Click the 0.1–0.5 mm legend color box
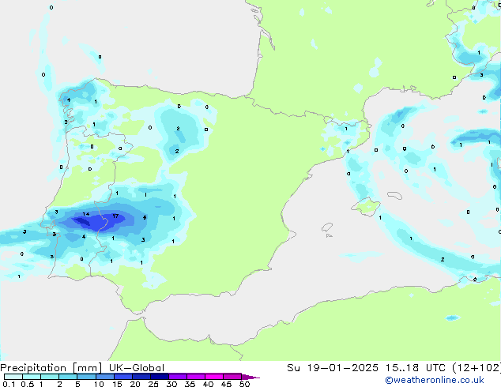Screen dimensions: 501x387 pos(13,377)
